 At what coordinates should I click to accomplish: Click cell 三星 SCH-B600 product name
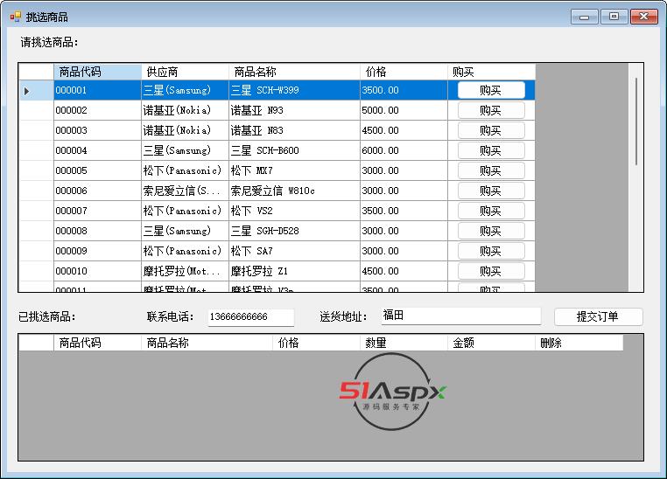[294, 150]
